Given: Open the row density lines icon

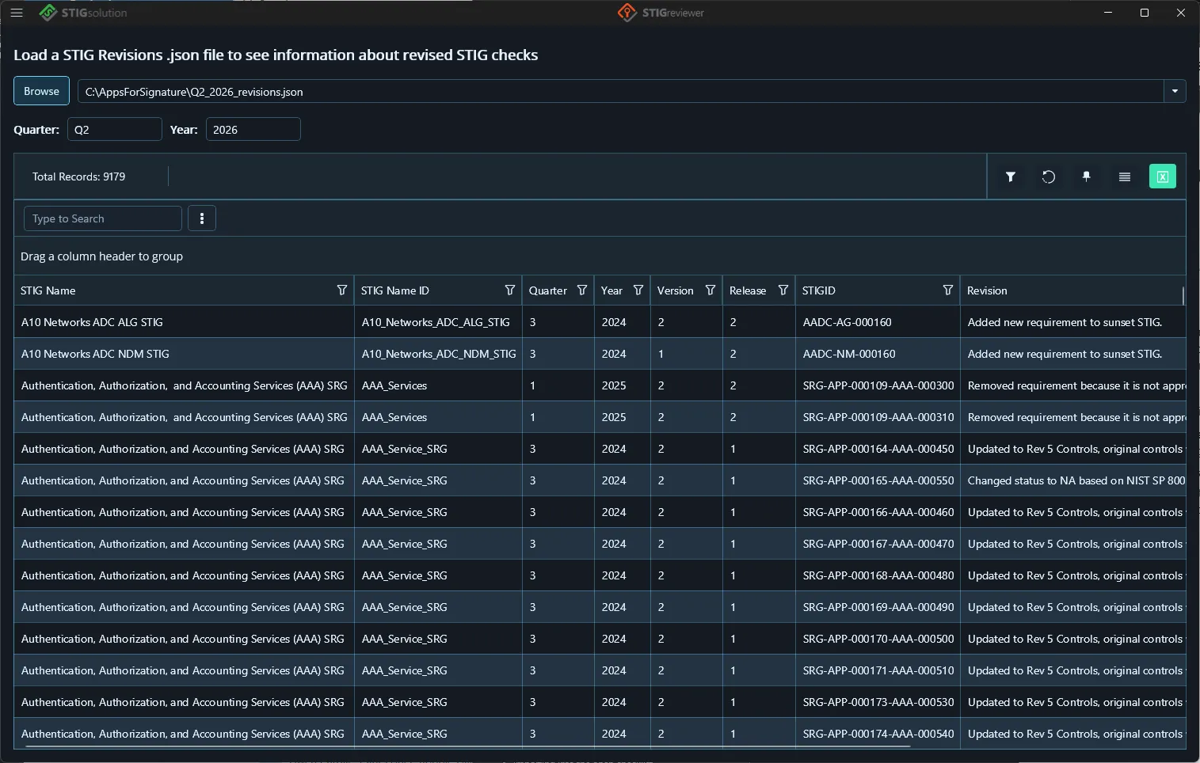Looking at the screenshot, I should (x=1125, y=177).
